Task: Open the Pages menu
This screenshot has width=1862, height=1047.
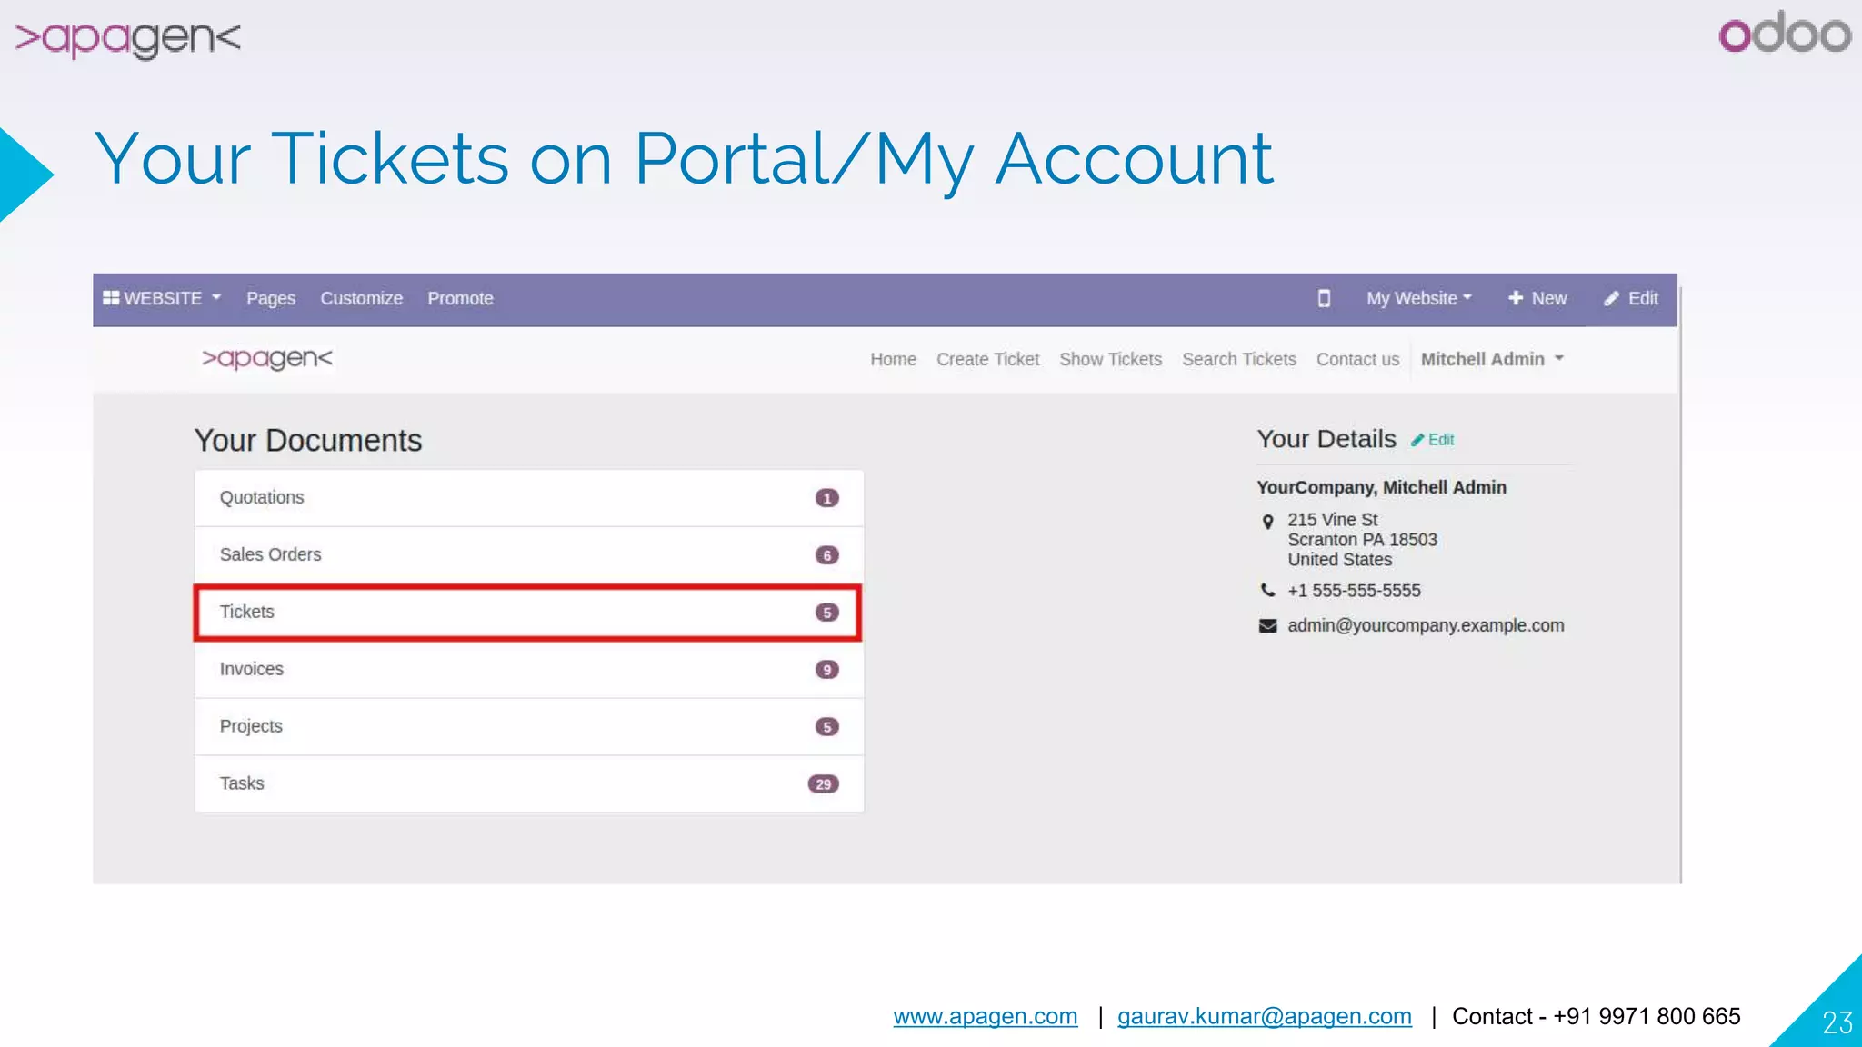Action: click(271, 298)
